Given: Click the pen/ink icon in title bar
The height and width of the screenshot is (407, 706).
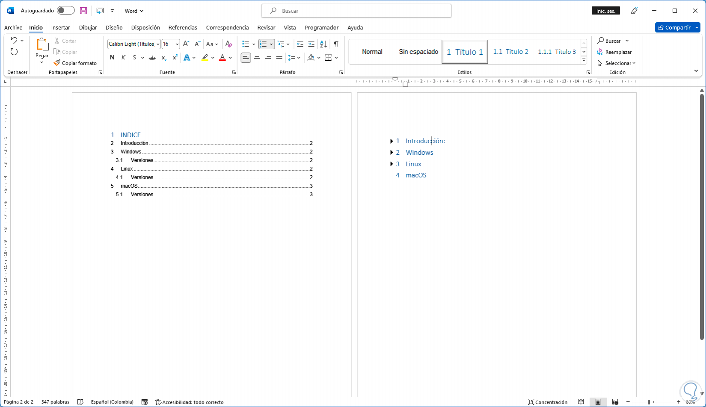Looking at the screenshot, I should (634, 11).
